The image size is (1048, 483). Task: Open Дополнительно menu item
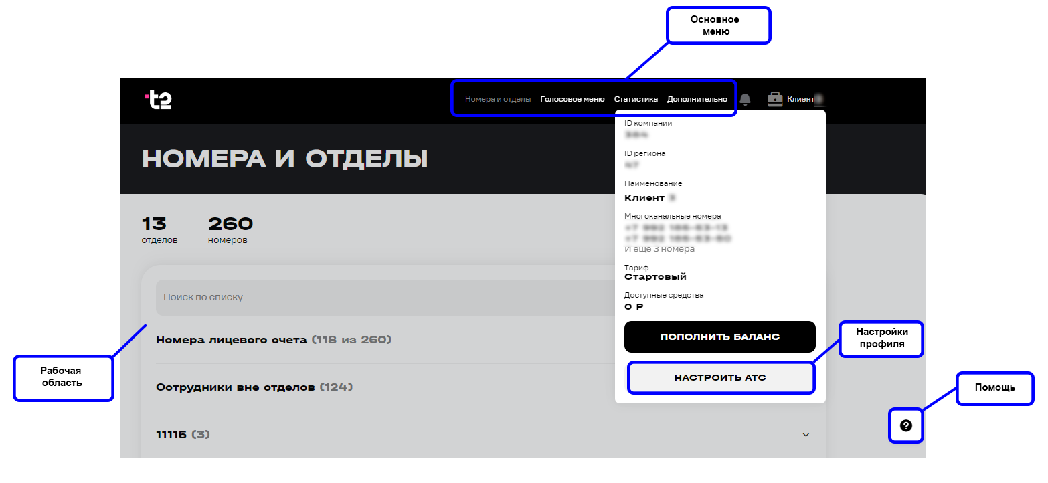697,99
